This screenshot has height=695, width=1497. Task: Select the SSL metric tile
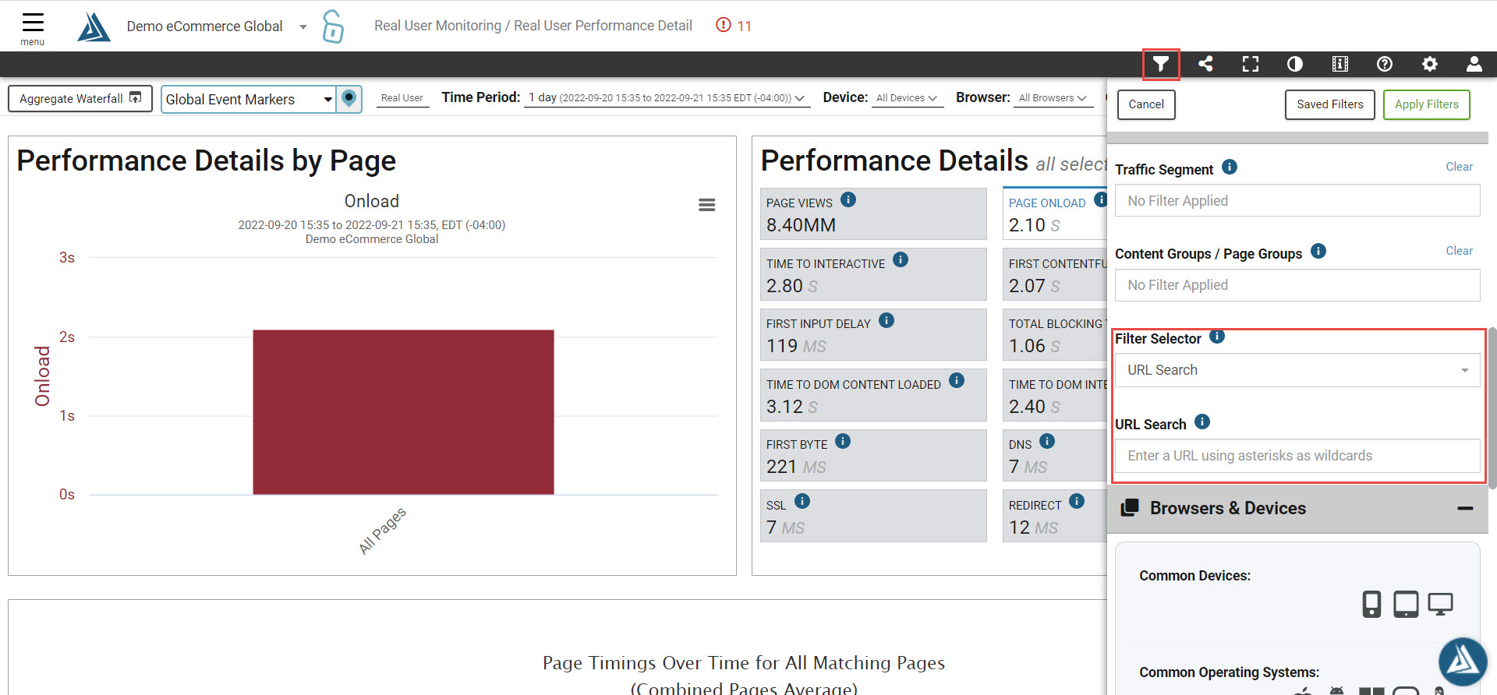coord(873,516)
